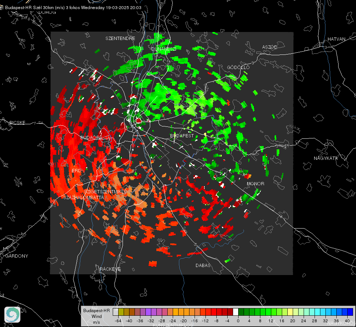Screen dimensions: 356x327
Task: Click the BUDAÖRS city label
Action: click(x=91, y=137)
